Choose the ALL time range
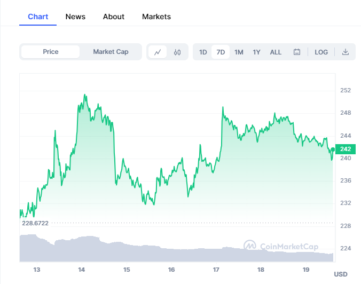The image size is (361, 284). pyautogui.click(x=276, y=52)
